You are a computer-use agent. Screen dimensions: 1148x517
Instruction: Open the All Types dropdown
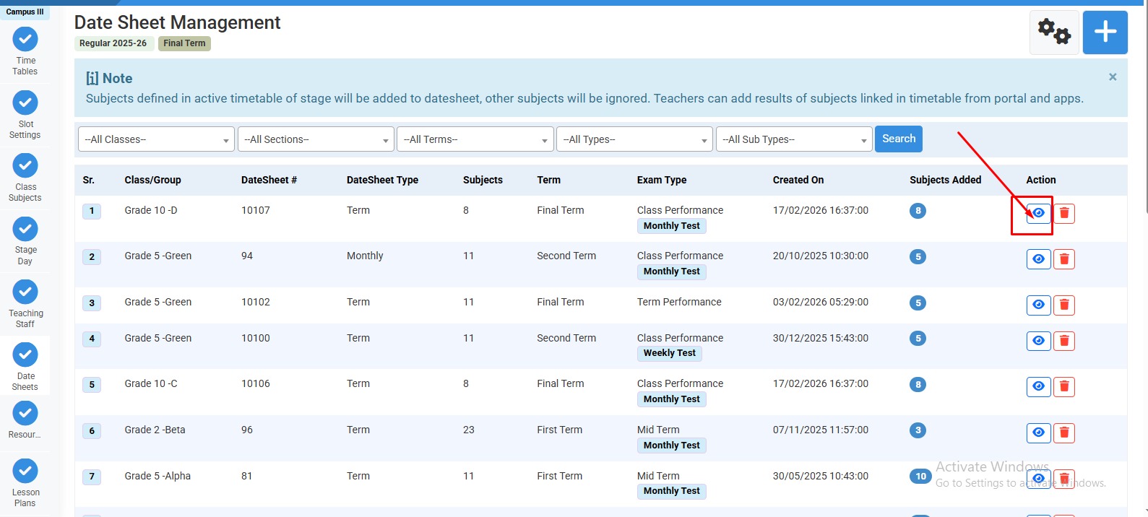(635, 139)
